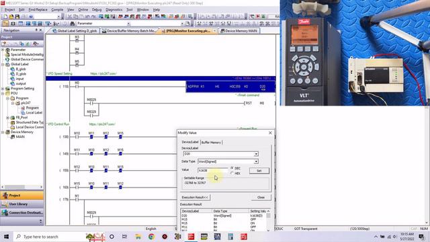The height and width of the screenshot is (242, 430).
Task: Click the Open Project folder icon
Action: pos(11,17)
